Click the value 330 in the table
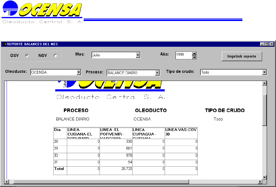The height and width of the screenshot is (187, 276). (x=129, y=141)
